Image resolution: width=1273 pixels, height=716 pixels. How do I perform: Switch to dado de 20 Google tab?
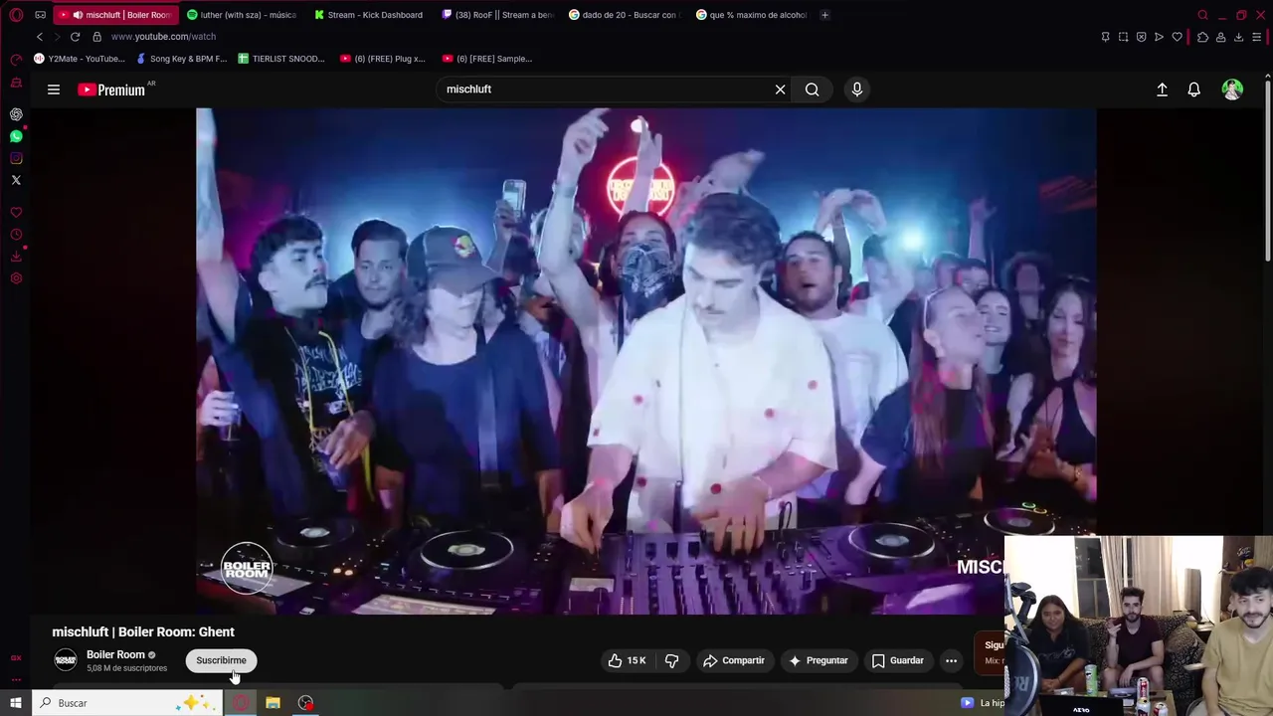624,15
